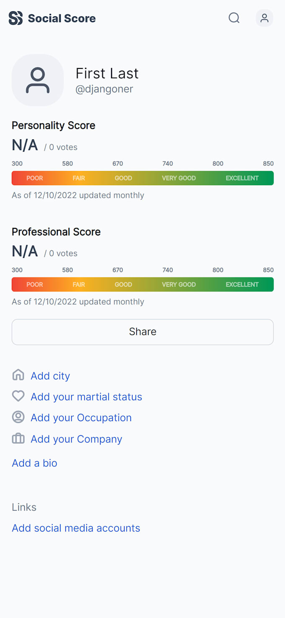Click the Personality Score gradient bar

[x=142, y=178]
